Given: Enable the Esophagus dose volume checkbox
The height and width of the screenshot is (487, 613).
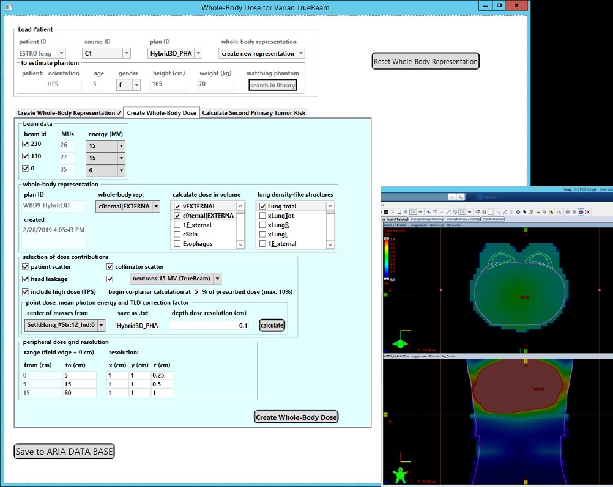Looking at the screenshot, I should tap(177, 244).
